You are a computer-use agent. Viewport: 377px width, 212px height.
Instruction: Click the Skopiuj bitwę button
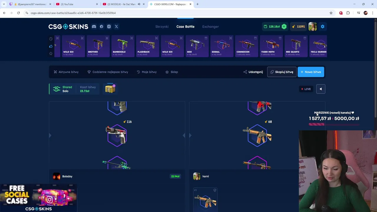(x=282, y=72)
